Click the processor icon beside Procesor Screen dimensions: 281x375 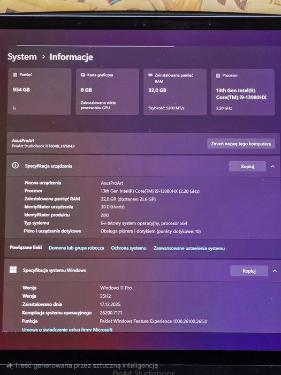click(x=218, y=76)
